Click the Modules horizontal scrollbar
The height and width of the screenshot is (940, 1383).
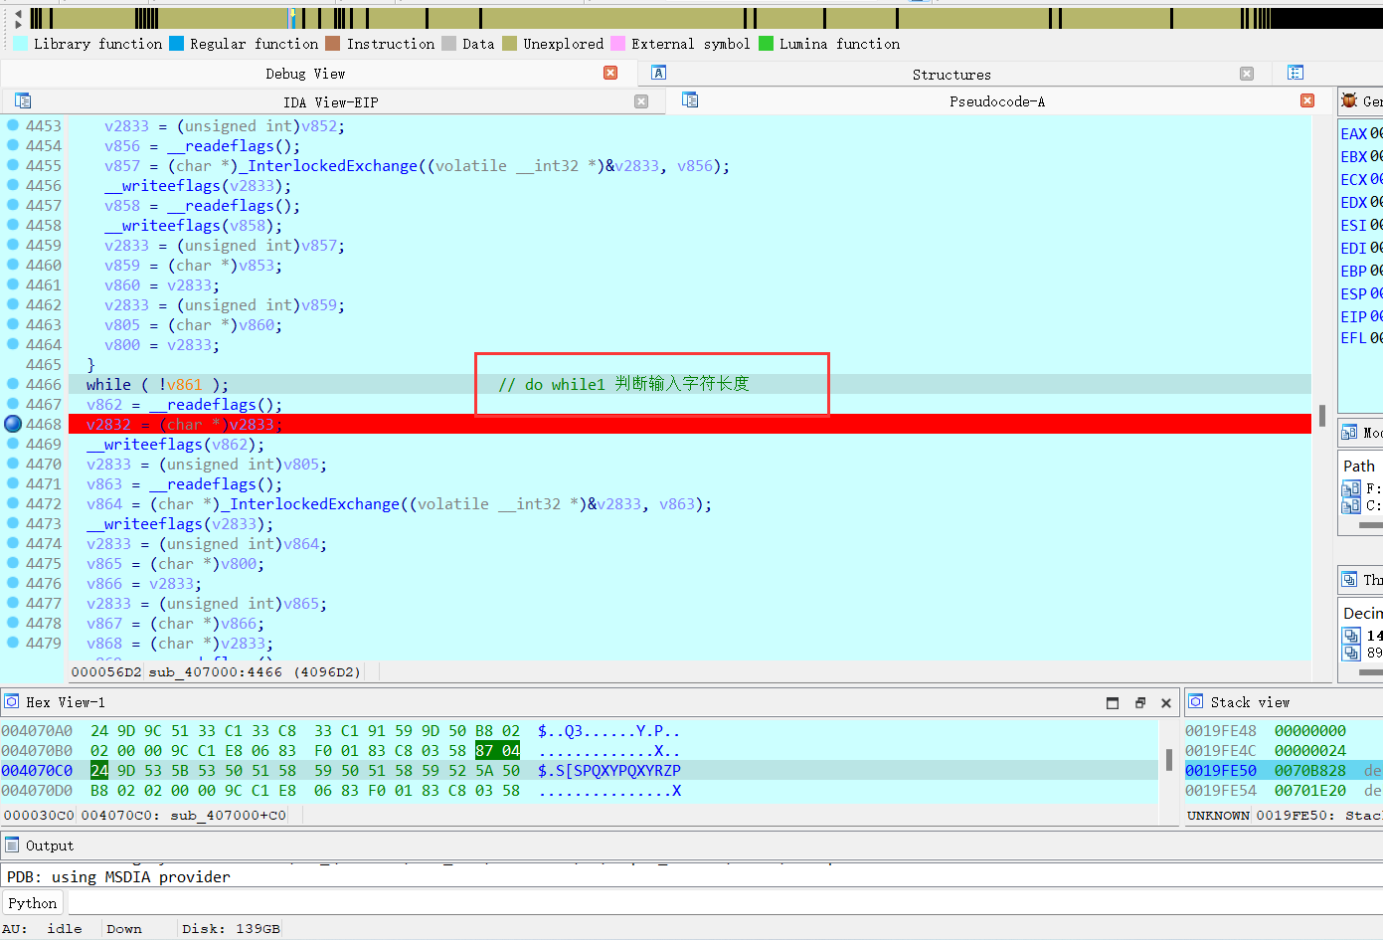[x=1371, y=525]
